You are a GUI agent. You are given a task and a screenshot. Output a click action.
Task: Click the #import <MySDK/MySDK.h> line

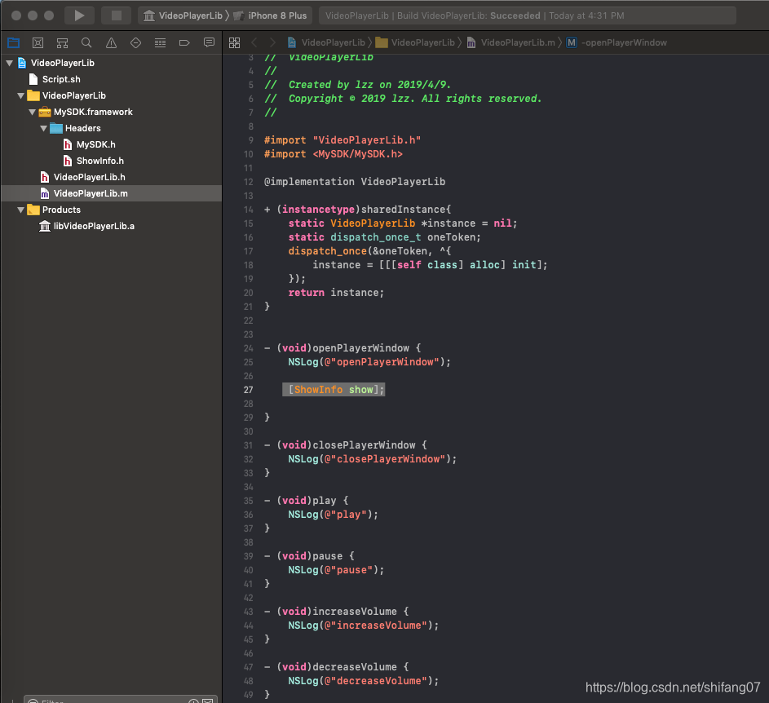334,154
